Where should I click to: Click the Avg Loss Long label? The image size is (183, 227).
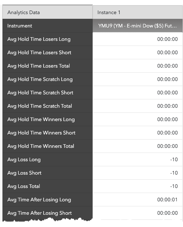click(24, 159)
